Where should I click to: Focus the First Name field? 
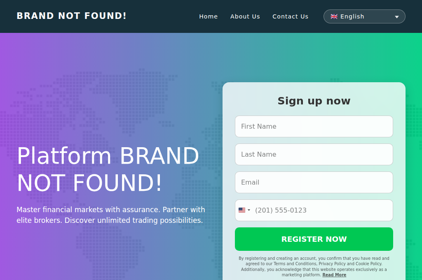coord(314,126)
